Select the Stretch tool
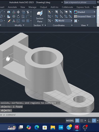99x132 pixels. (x=23, y=16)
